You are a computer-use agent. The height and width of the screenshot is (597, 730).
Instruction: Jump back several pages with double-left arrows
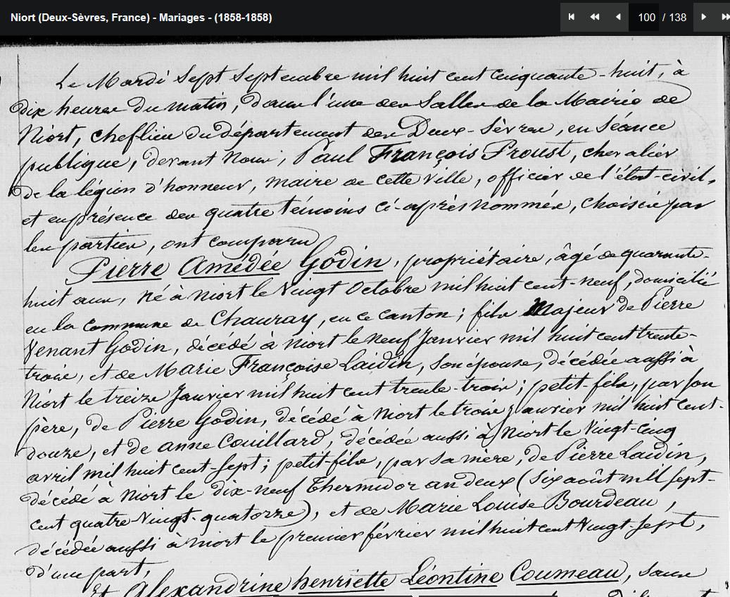pyautogui.click(x=595, y=18)
